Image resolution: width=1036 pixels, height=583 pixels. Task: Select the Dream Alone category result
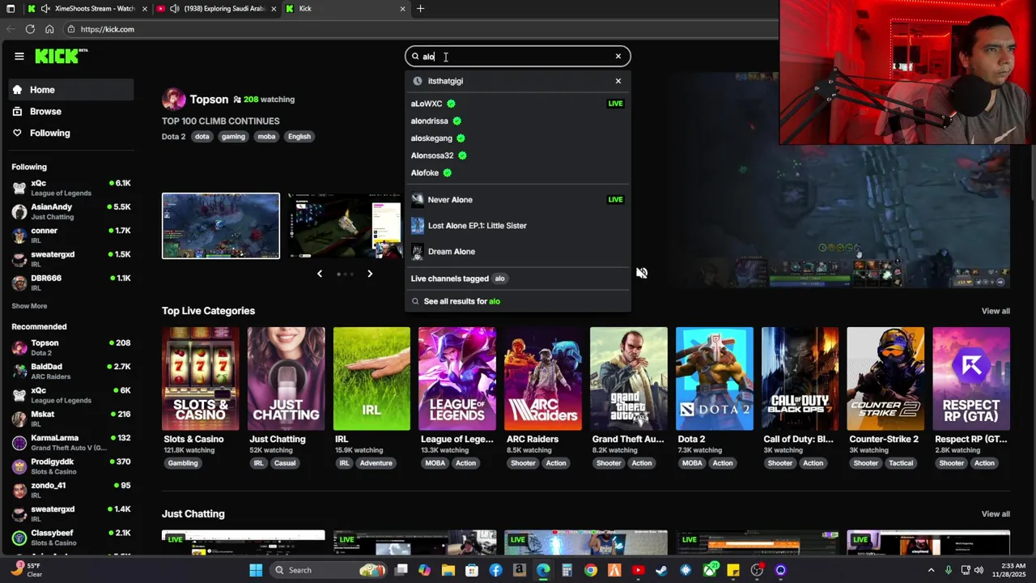[517, 251]
